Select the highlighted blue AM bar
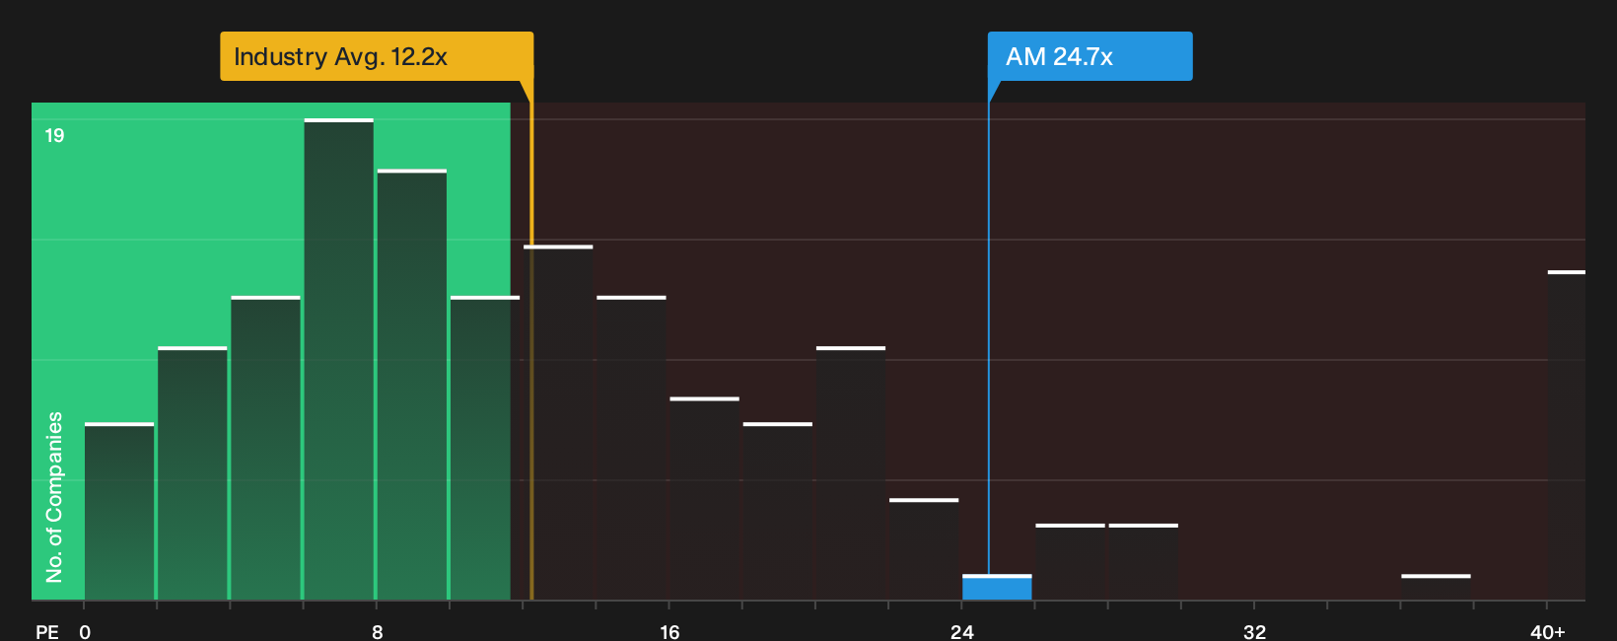Viewport: 1617px width, 641px height. point(997,587)
